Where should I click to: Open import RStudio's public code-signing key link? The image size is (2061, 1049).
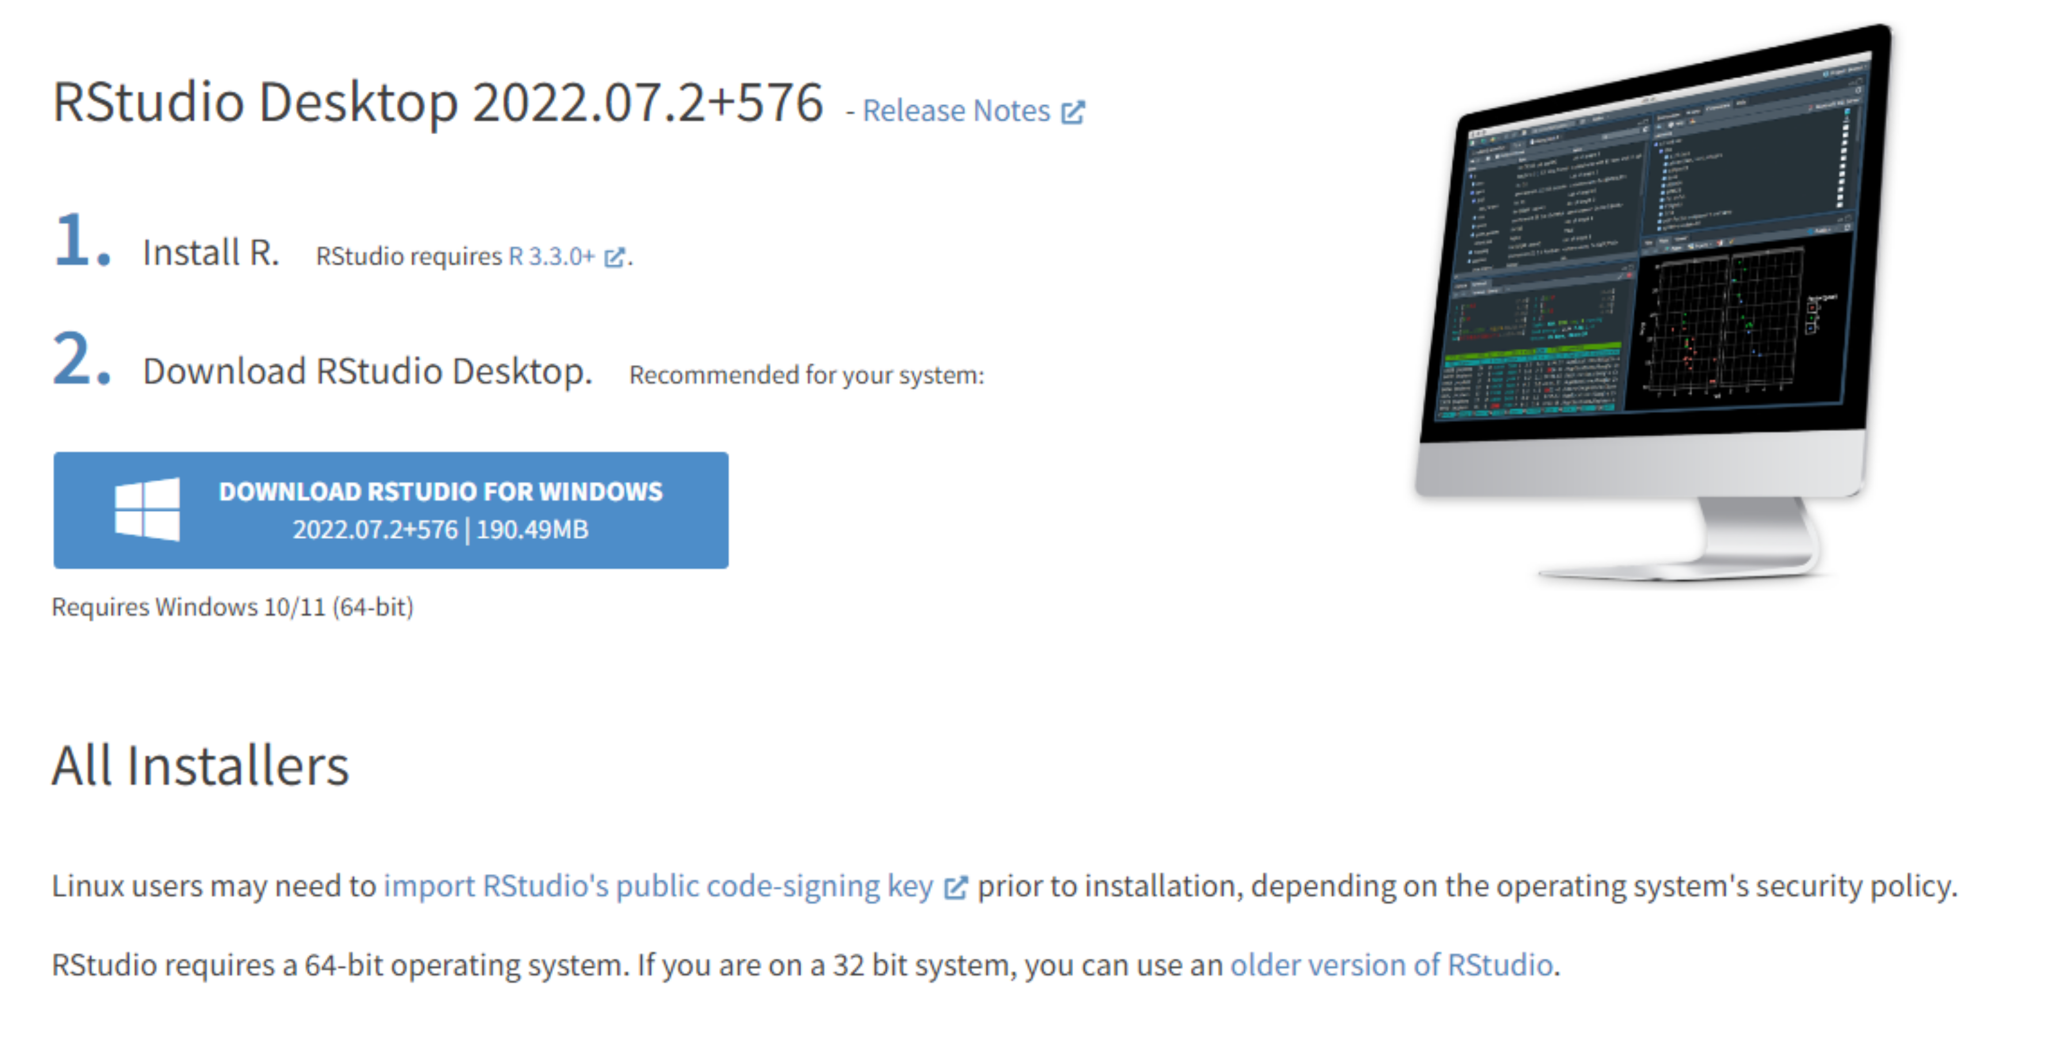(x=658, y=886)
